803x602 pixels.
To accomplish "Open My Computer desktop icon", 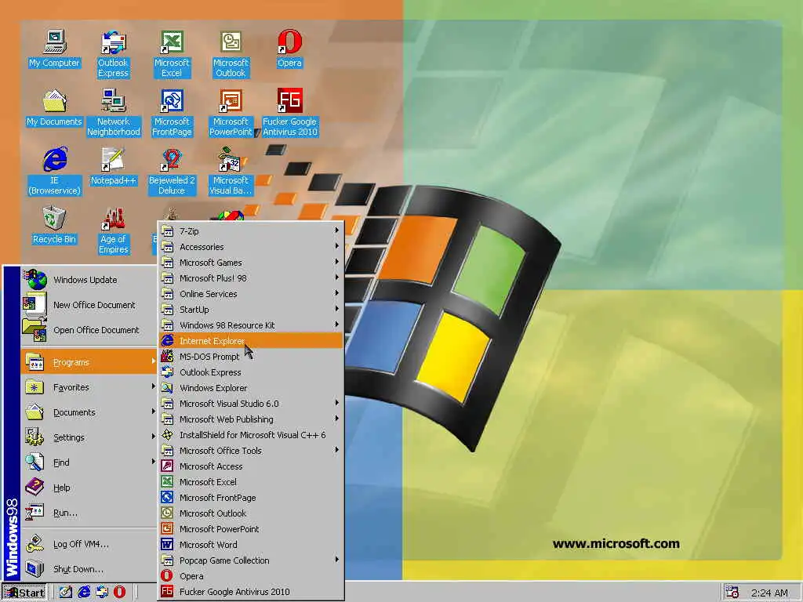I will (x=54, y=49).
